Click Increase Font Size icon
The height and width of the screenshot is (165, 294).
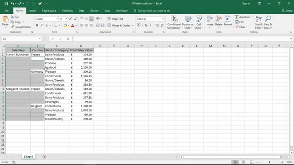coord(70,19)
